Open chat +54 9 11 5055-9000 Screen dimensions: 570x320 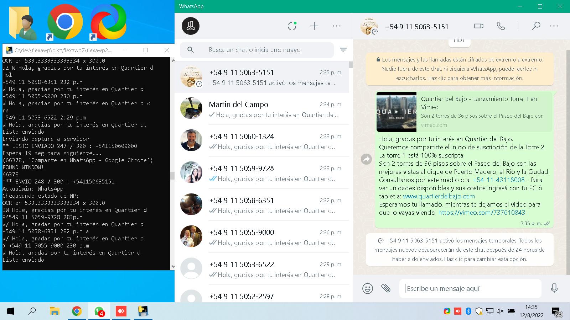[x=262, y=237]
